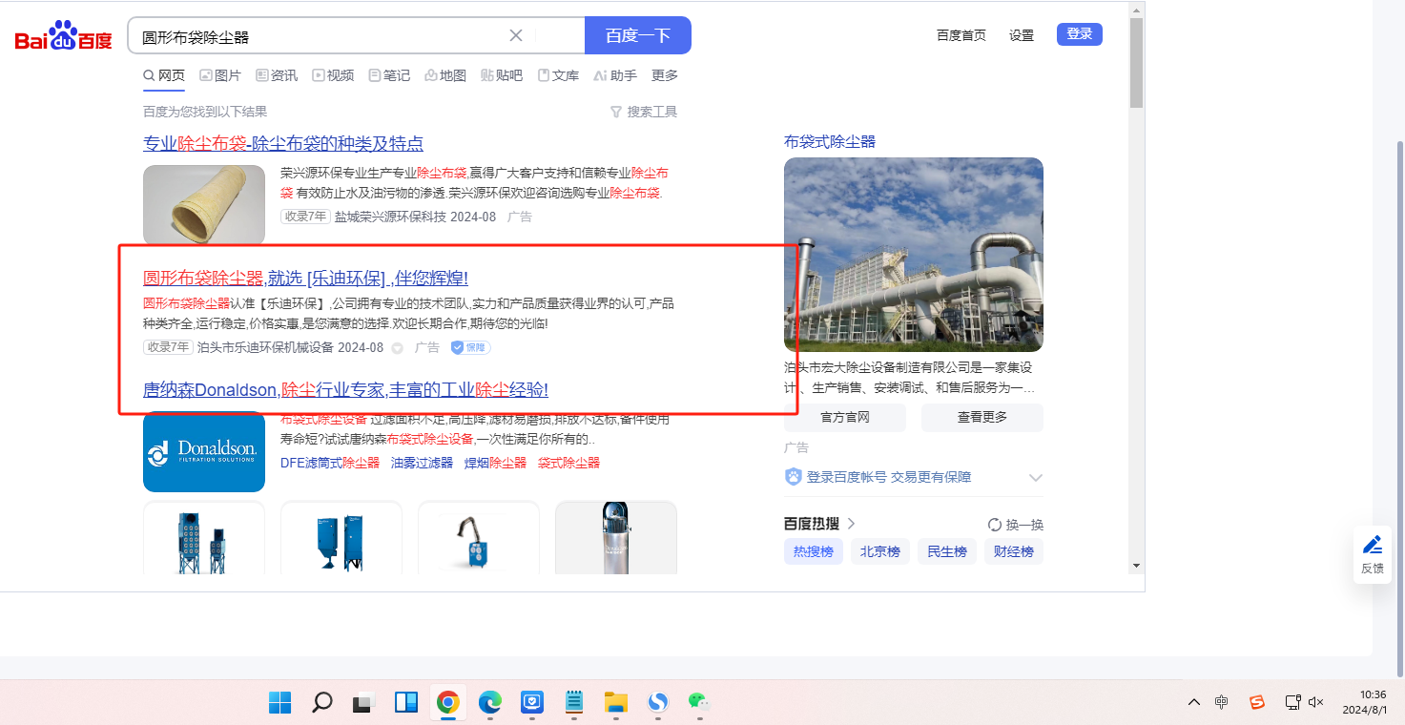Click the muted volume tray icon
This screenshot has width=1405, height=725.
pyautogui.click(x=1316, y=703)
